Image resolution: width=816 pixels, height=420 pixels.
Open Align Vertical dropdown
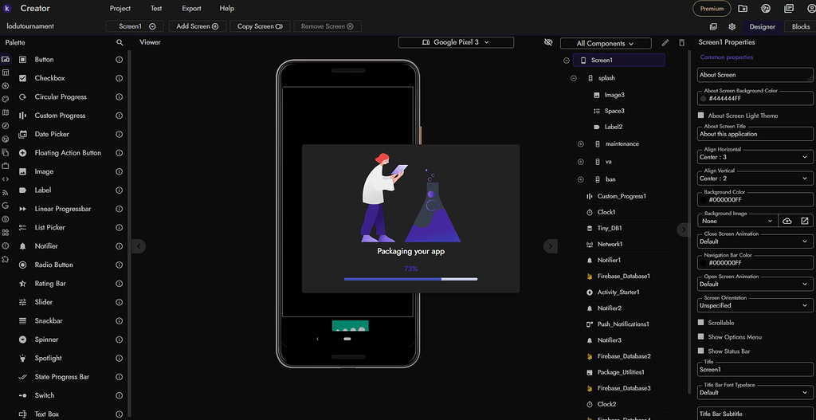[755, 179]
